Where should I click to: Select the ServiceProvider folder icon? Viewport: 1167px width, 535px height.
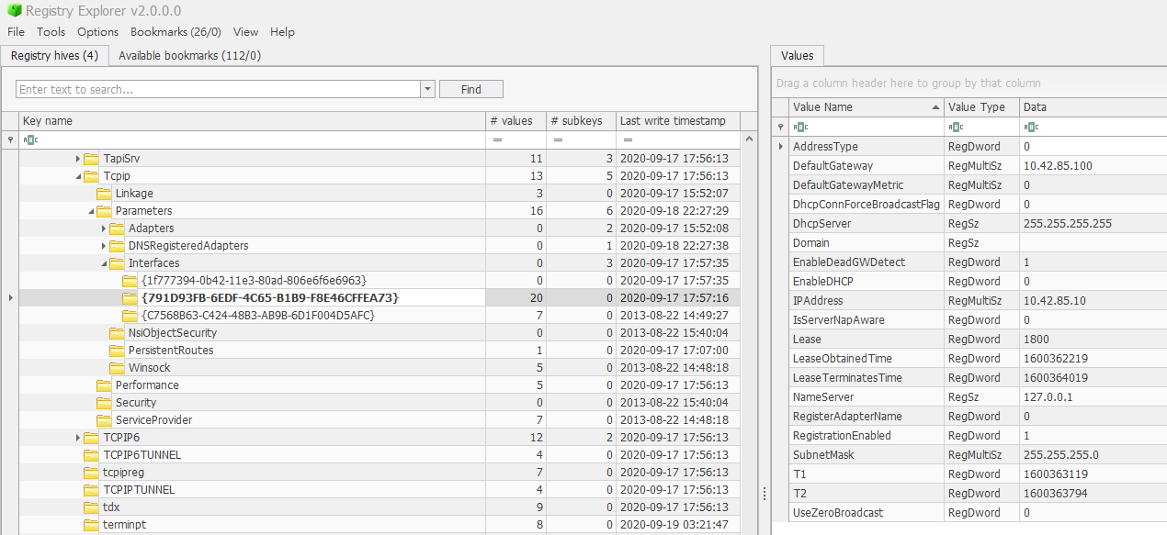(x=104, y=420)
